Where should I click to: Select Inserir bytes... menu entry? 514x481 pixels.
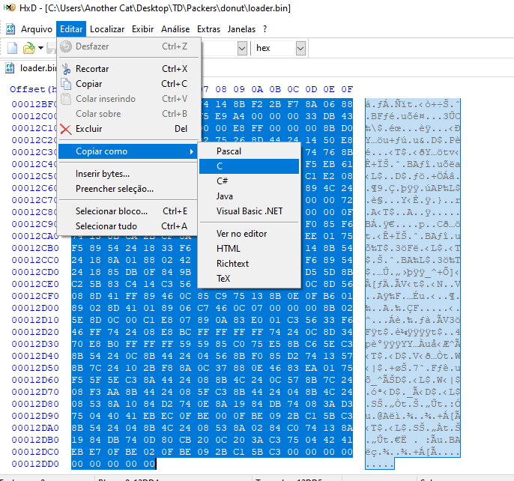(129, 174)
